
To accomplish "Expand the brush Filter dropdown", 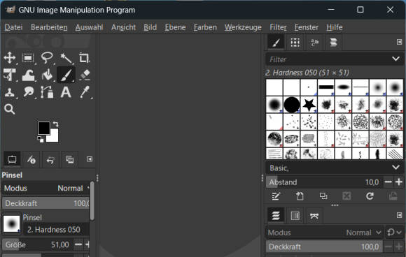I will point(395,59).
